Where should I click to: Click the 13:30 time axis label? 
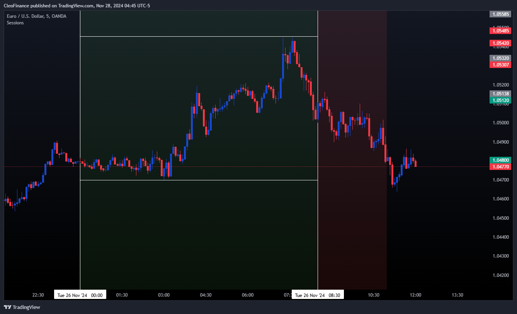tap(457, 295)
